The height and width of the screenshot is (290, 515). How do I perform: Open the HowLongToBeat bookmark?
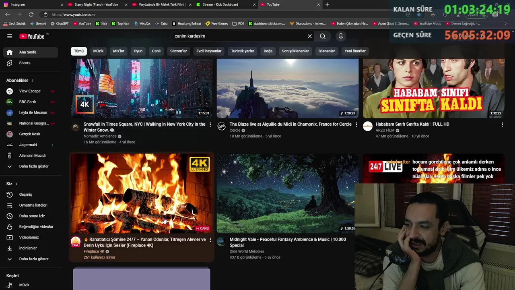186,24
